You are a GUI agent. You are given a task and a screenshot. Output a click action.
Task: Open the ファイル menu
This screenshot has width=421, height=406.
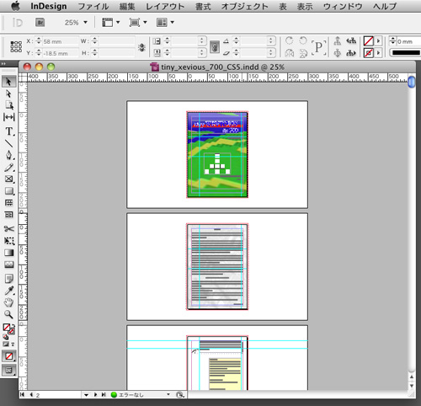pos(93,6)
